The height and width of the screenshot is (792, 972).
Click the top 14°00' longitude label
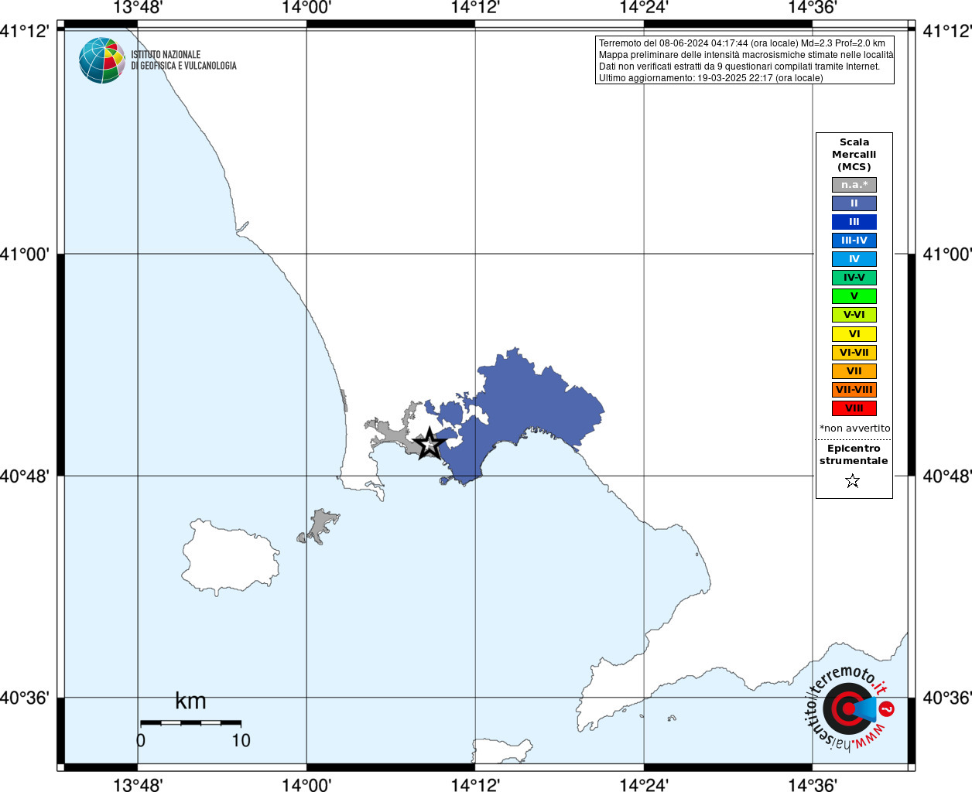[306, 8]
